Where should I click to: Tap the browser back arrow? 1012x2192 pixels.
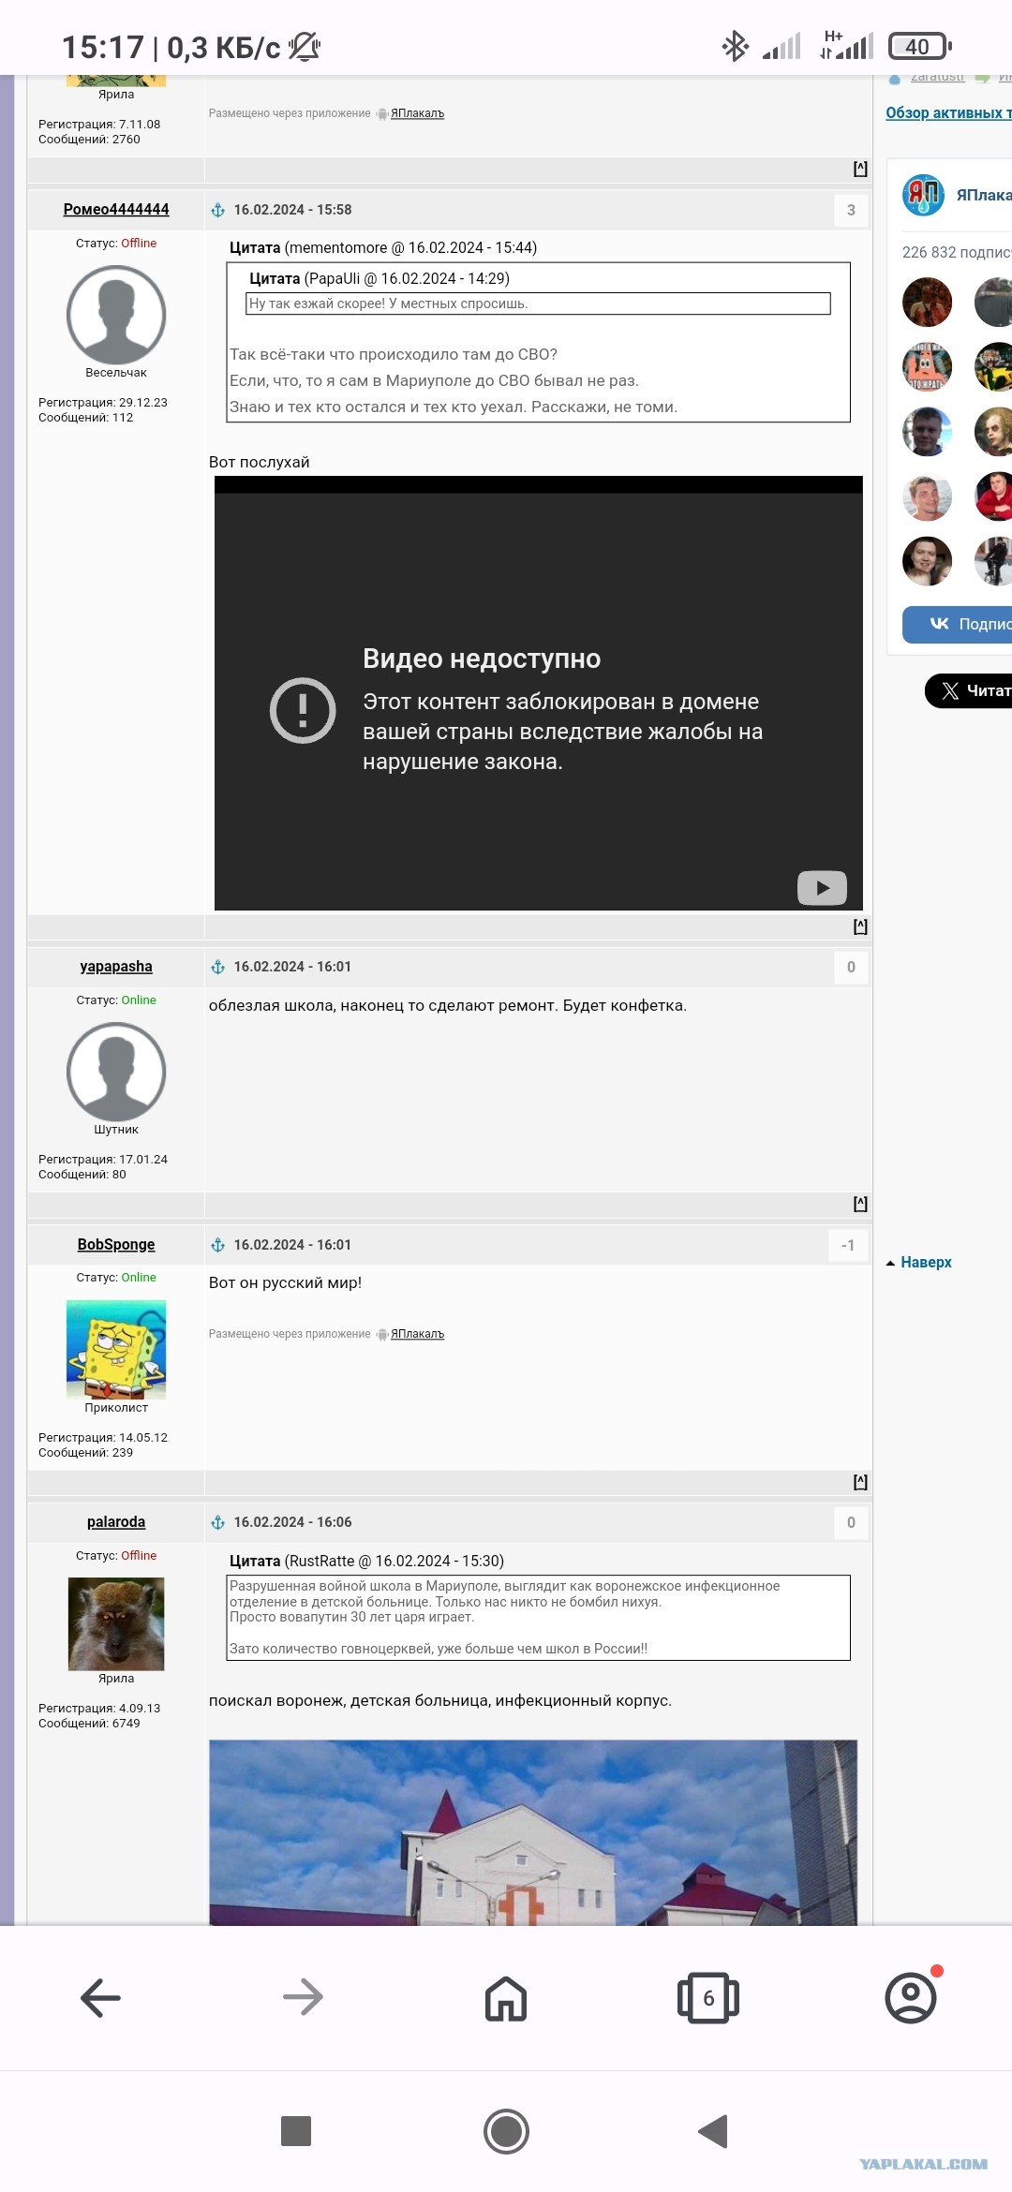pyautogui.click(x=101, y=1997)
